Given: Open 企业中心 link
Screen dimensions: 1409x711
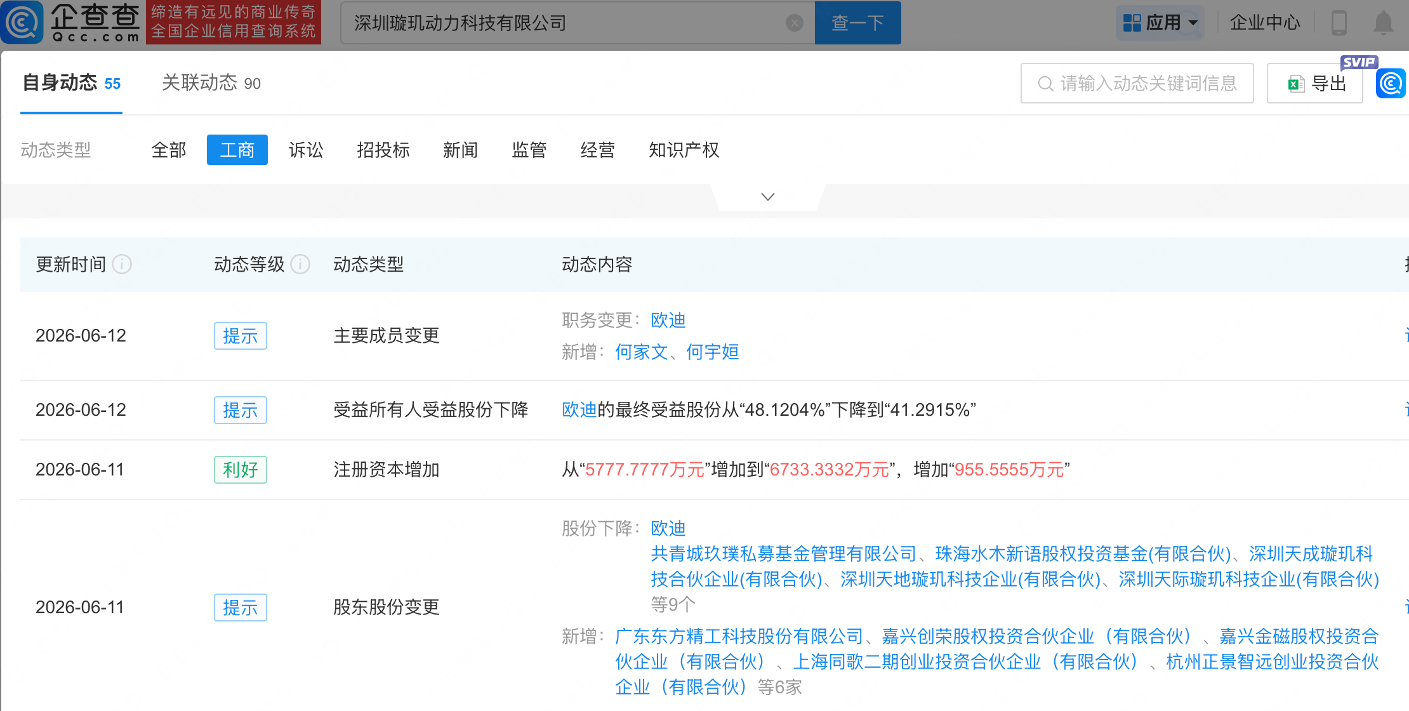Looking at the screenshot, I should pyautogui.click(x=1265, y=23).
